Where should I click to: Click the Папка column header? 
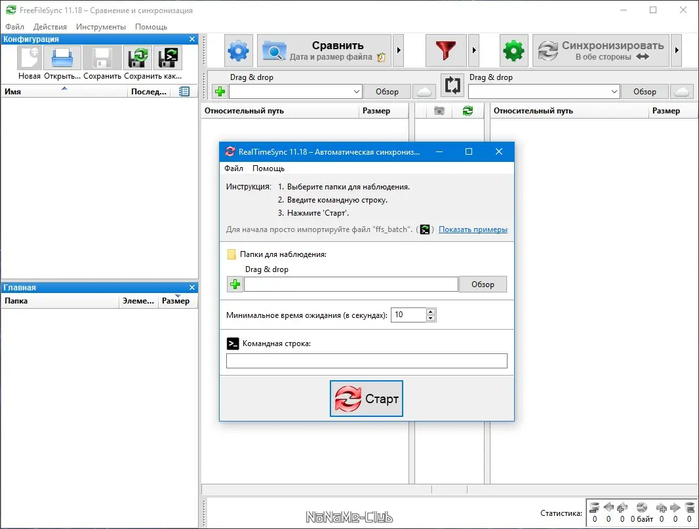[60, 301]
